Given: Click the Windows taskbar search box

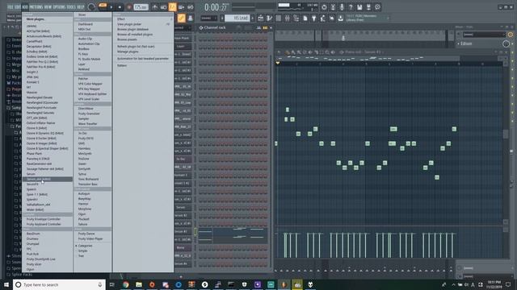Looking at the screenshot, I should click(59, 284).
